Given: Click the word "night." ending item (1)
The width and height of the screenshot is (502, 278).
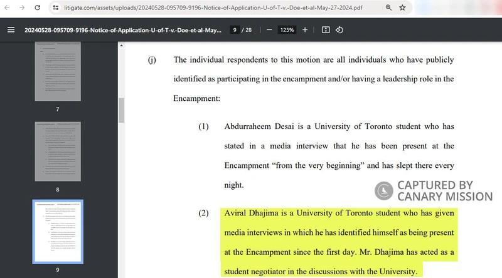Looking at the screenshot, I should point(233,185).
